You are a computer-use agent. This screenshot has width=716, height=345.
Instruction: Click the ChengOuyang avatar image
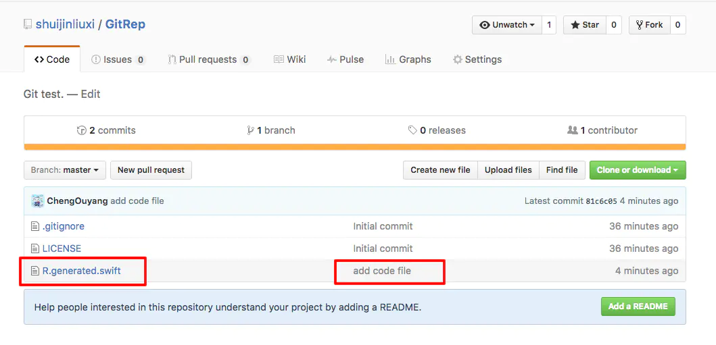coord(37,201)
